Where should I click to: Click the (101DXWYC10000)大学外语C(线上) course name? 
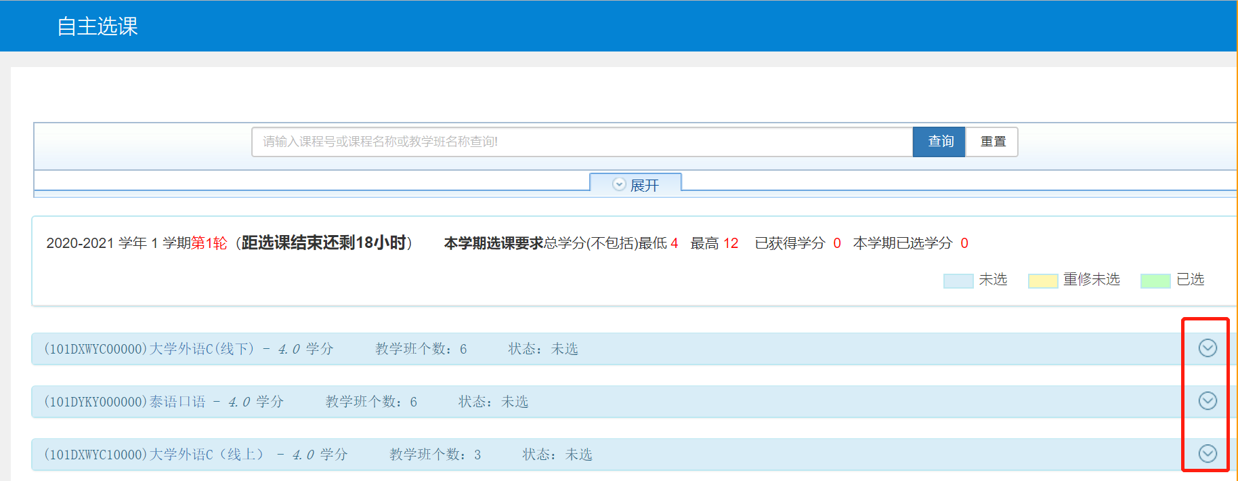tap(153, 455)
